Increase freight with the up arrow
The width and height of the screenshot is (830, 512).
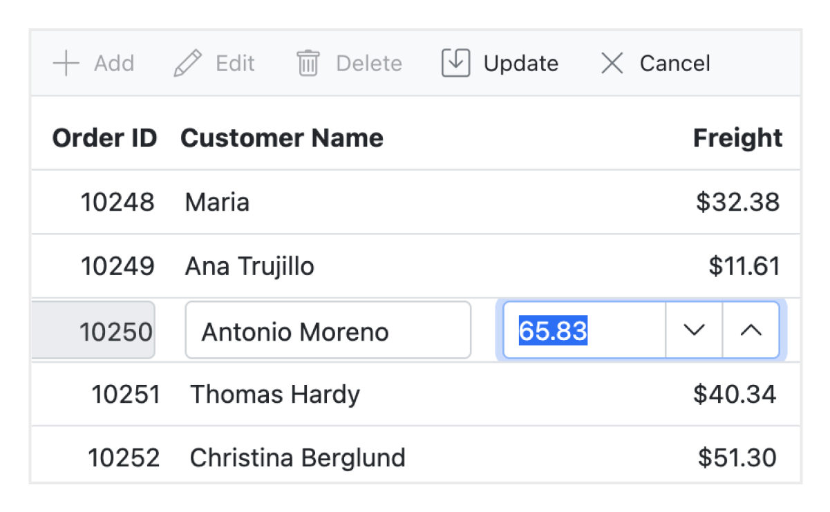[x=751, y=330]
